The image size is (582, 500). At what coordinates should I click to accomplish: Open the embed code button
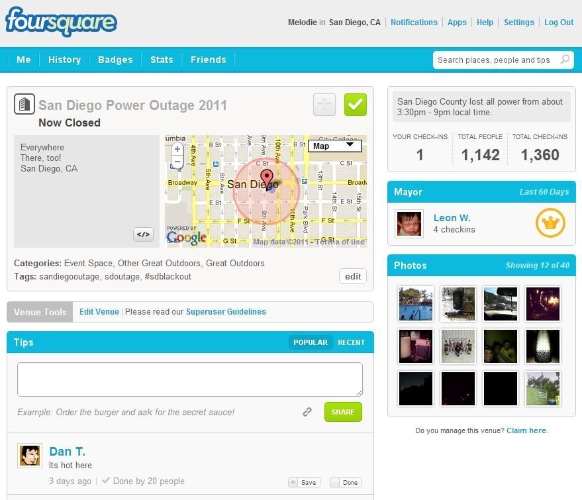[x=143, y=234]
